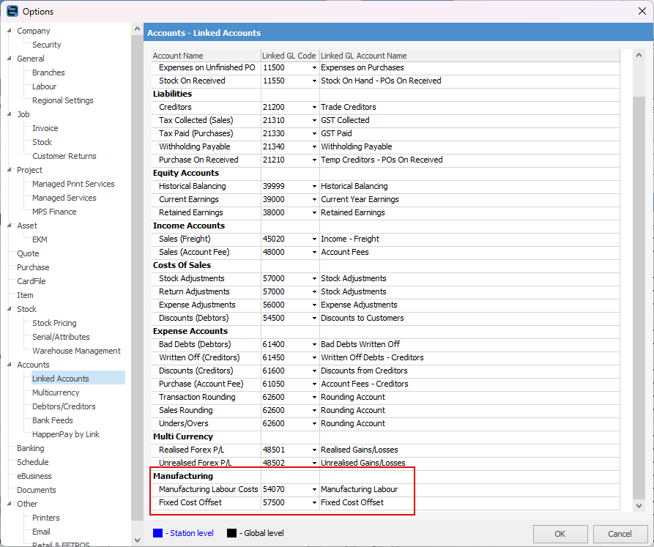Collapse the Stock tree node
The image size is (654, 547).
pos(10,309)
